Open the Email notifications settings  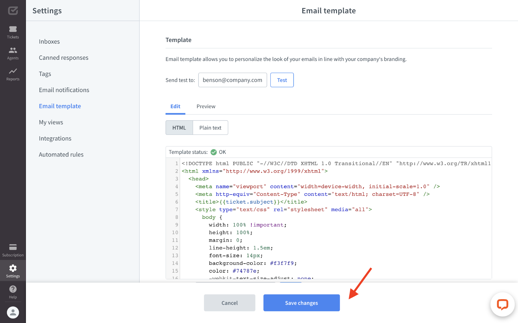click(64, 90)
